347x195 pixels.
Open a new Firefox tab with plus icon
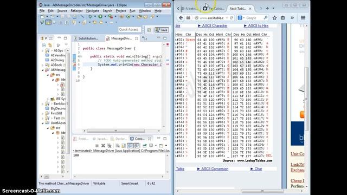coord(267,8)
